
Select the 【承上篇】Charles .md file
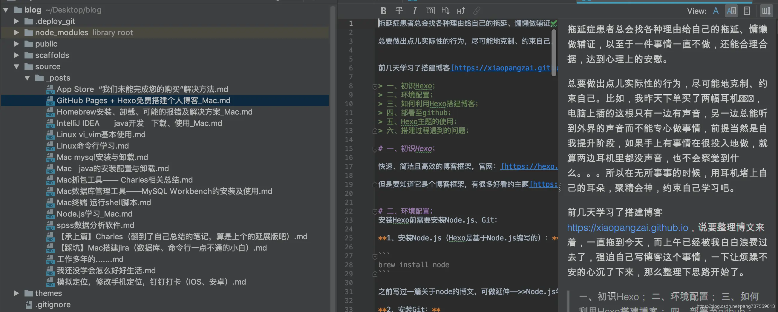[182, 237]
